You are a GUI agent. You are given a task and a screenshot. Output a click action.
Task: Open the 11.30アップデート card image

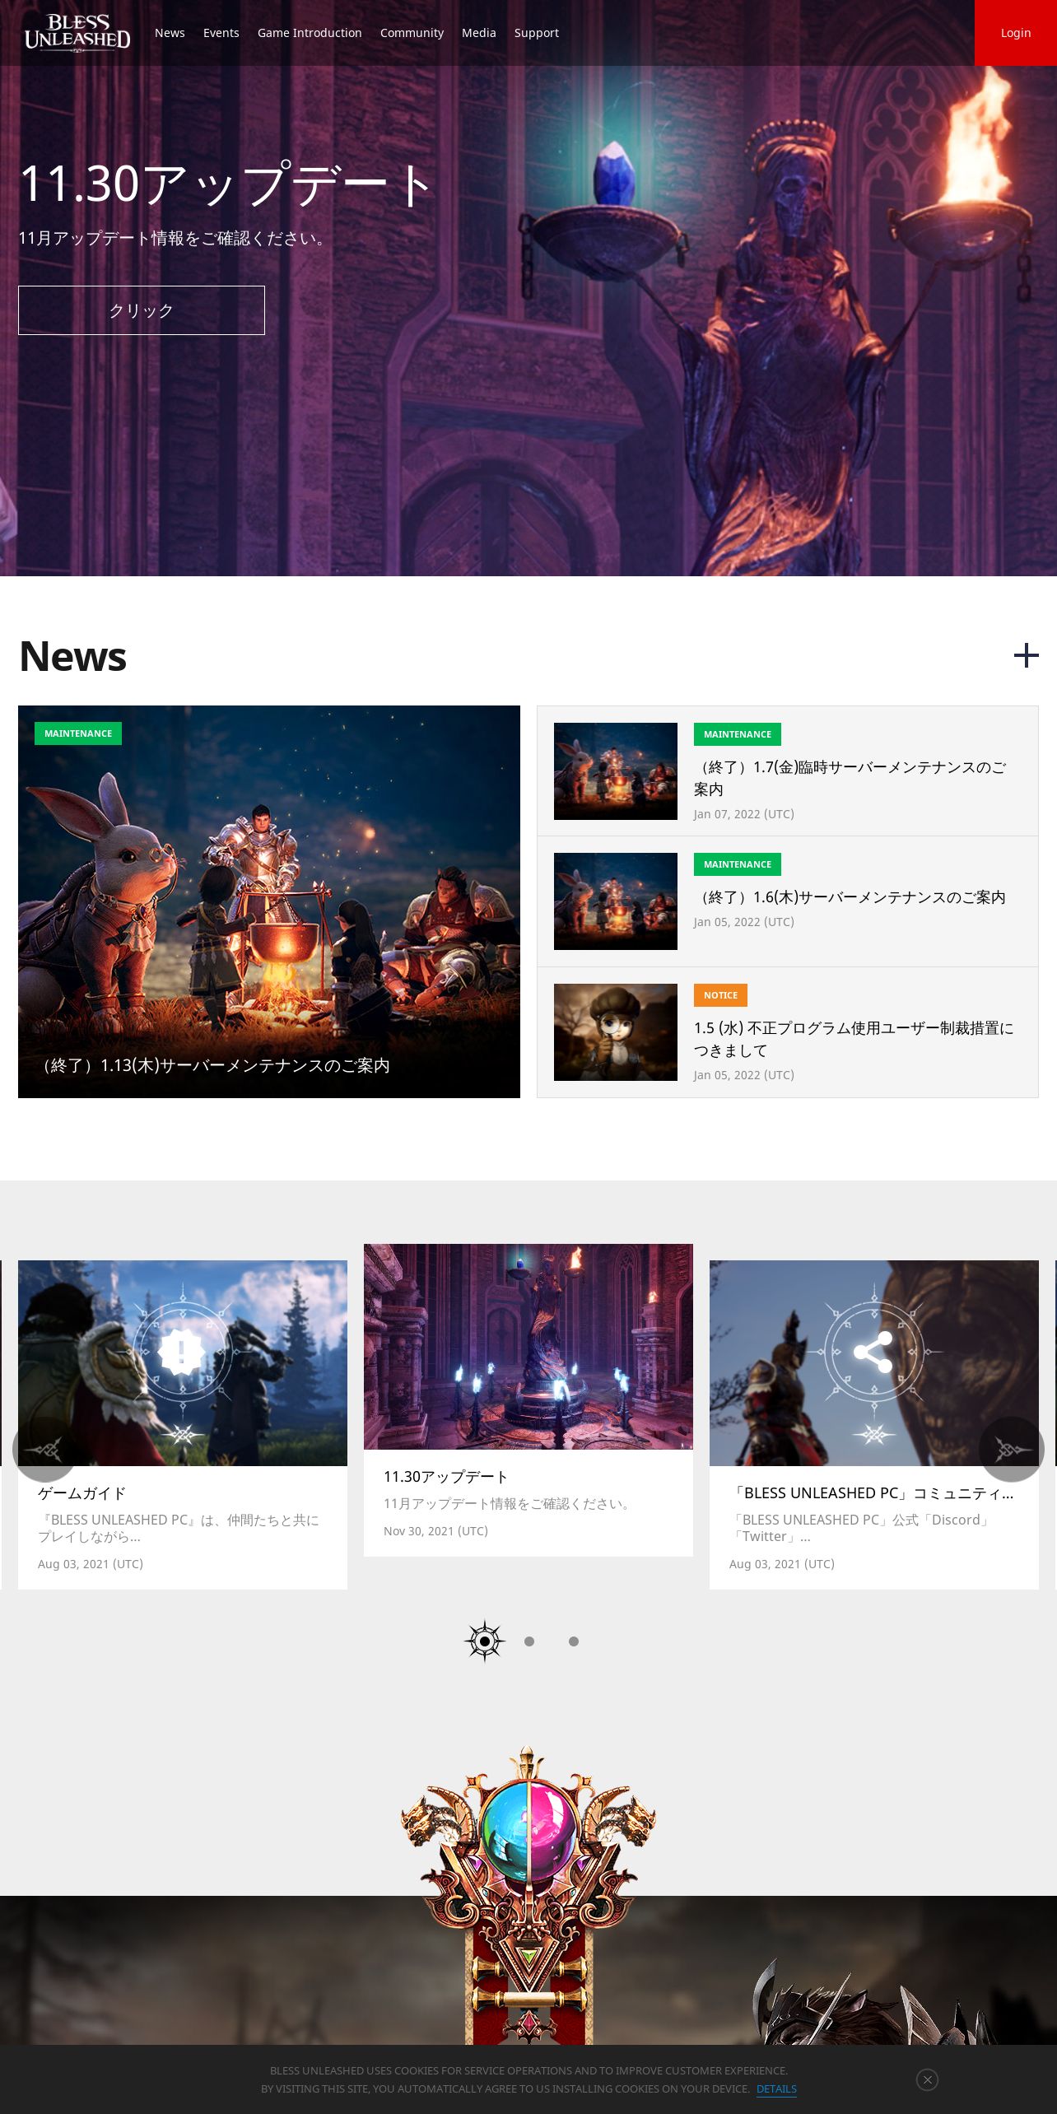528,1347
